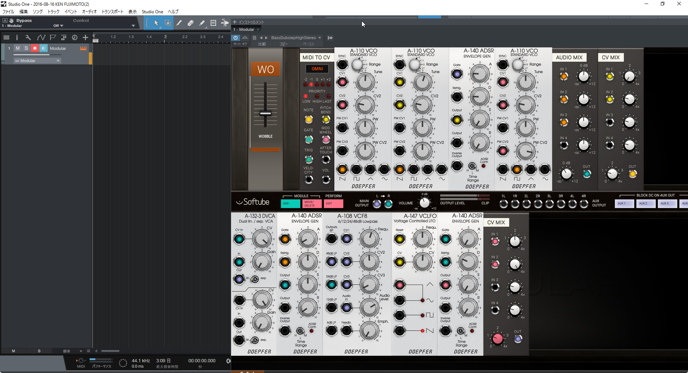
Task: Add instrument with plus icon
Action: pos(235,22)
